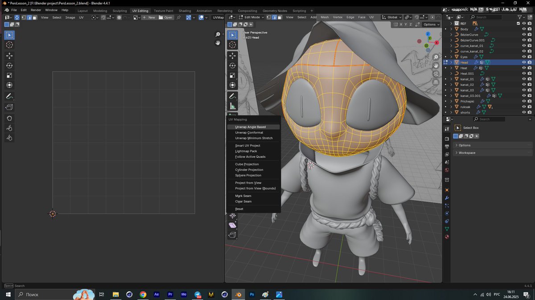Choose Smart UV Project from the UV Mapping menu

(x=248, y=145)
